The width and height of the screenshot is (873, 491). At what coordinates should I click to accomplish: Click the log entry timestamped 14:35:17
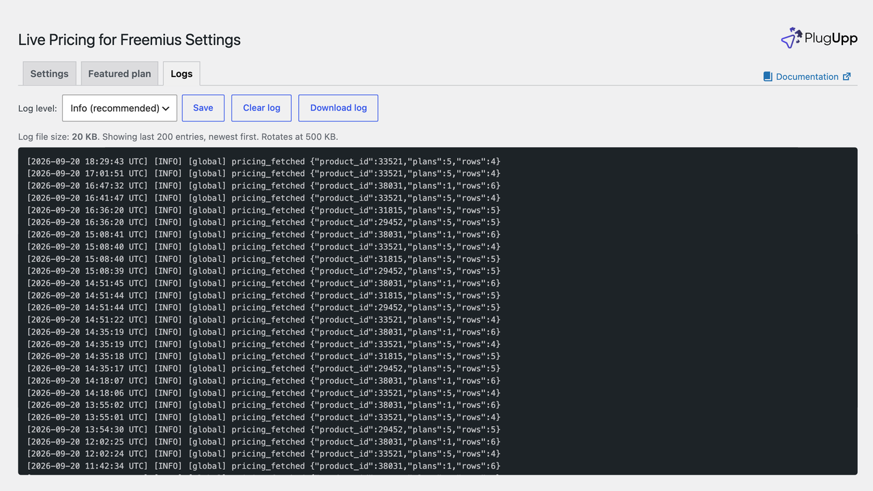(264, 368)
